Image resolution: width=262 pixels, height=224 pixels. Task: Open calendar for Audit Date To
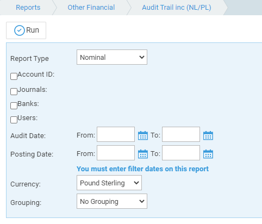pyautogui.click(x=208, y=135)
